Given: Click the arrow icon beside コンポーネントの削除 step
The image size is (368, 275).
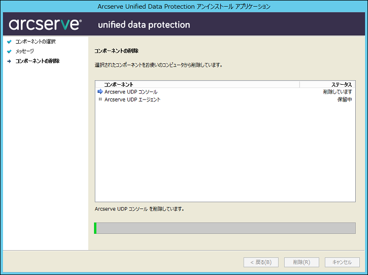Looking at the screenshot, I should coord(9,61).
